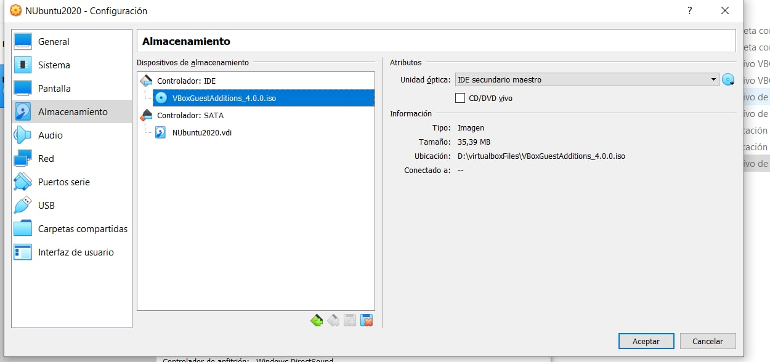Click the Audio speaker icon in sidebar
The image size is (770, 362).
[x=23, y=135]
